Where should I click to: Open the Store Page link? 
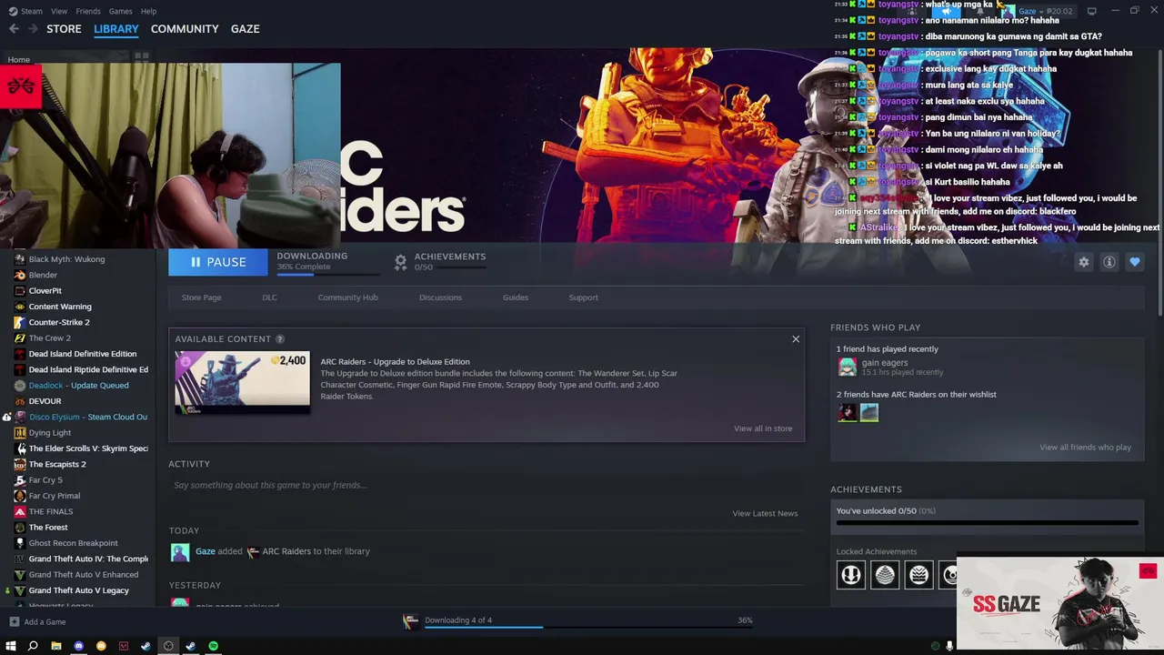pyautogui.click(x=201, y=297)
